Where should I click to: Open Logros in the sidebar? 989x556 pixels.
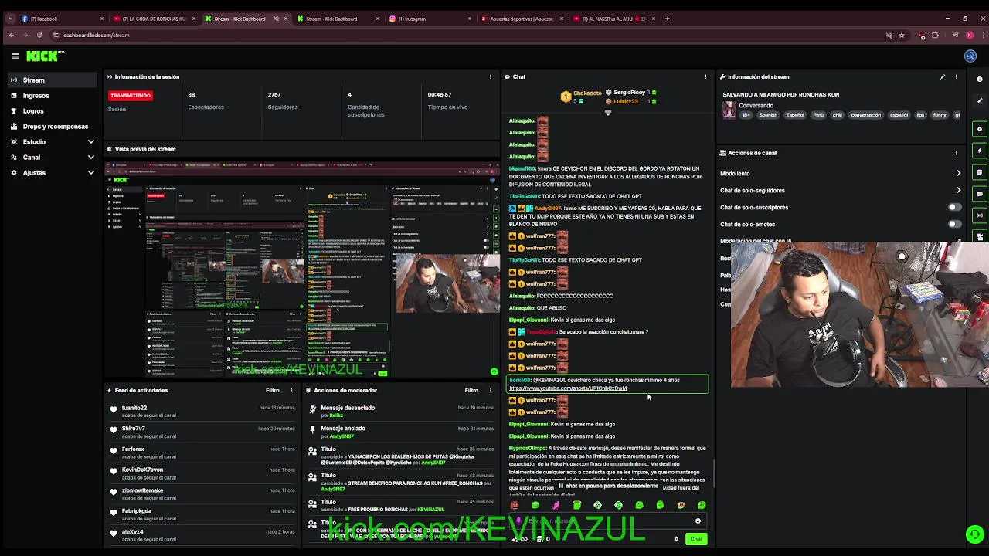(x=53, y=111)
